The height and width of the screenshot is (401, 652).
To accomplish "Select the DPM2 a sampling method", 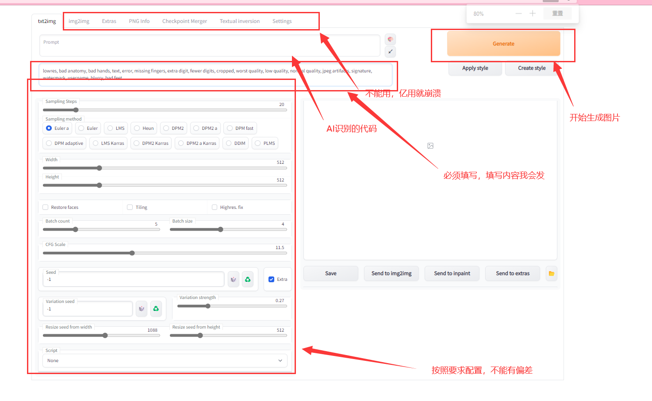I will [x=205, y=128].
